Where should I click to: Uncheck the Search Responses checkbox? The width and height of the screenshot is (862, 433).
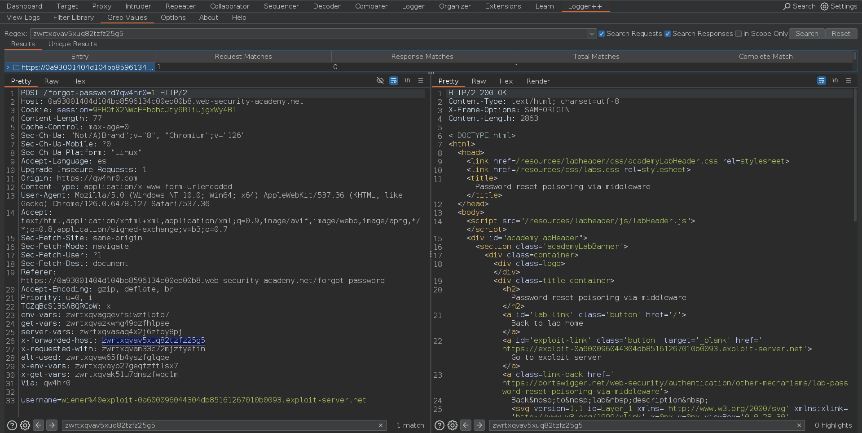click(668, 34)
